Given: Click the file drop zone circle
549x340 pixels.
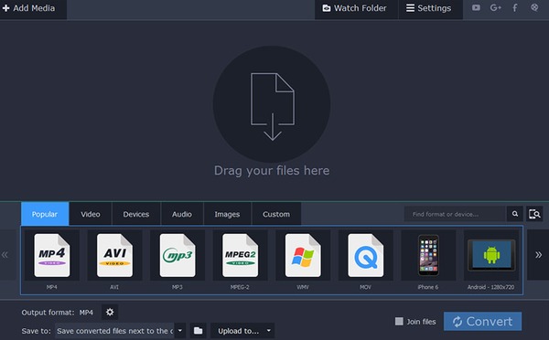Looking at the screenshot, I should coord(272,104).
